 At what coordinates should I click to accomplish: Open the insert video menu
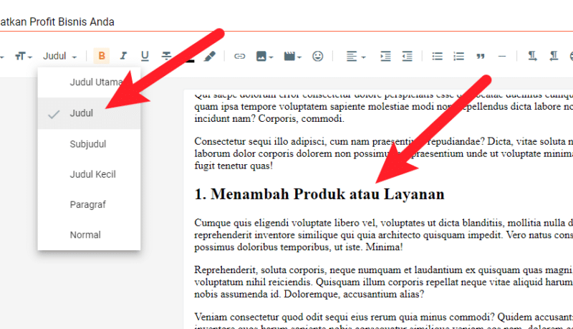pyautogui.click(x=292, y=56)
